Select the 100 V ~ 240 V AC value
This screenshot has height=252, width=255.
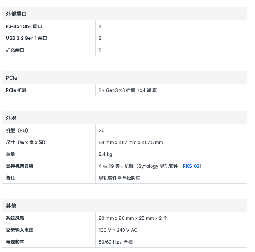118,230
